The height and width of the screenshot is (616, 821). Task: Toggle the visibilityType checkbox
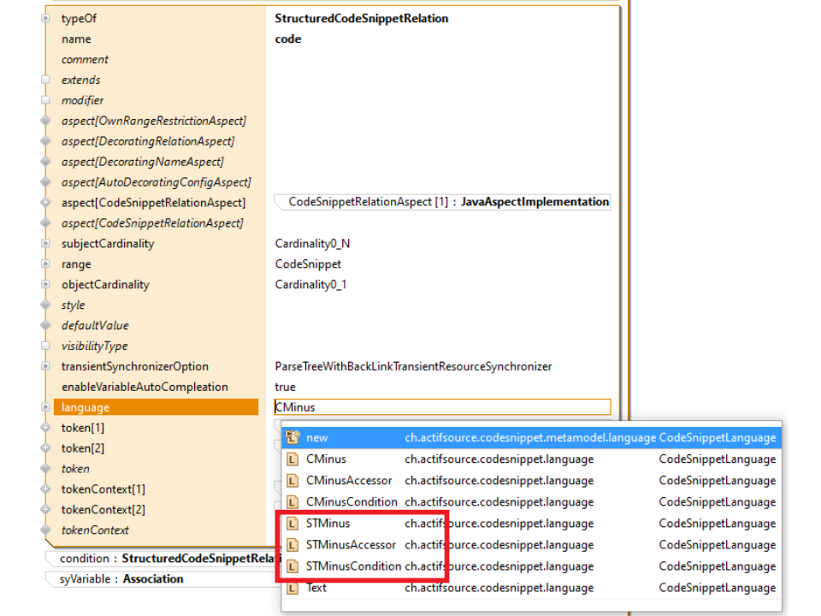pyautogui.click(x=46, y=346)
